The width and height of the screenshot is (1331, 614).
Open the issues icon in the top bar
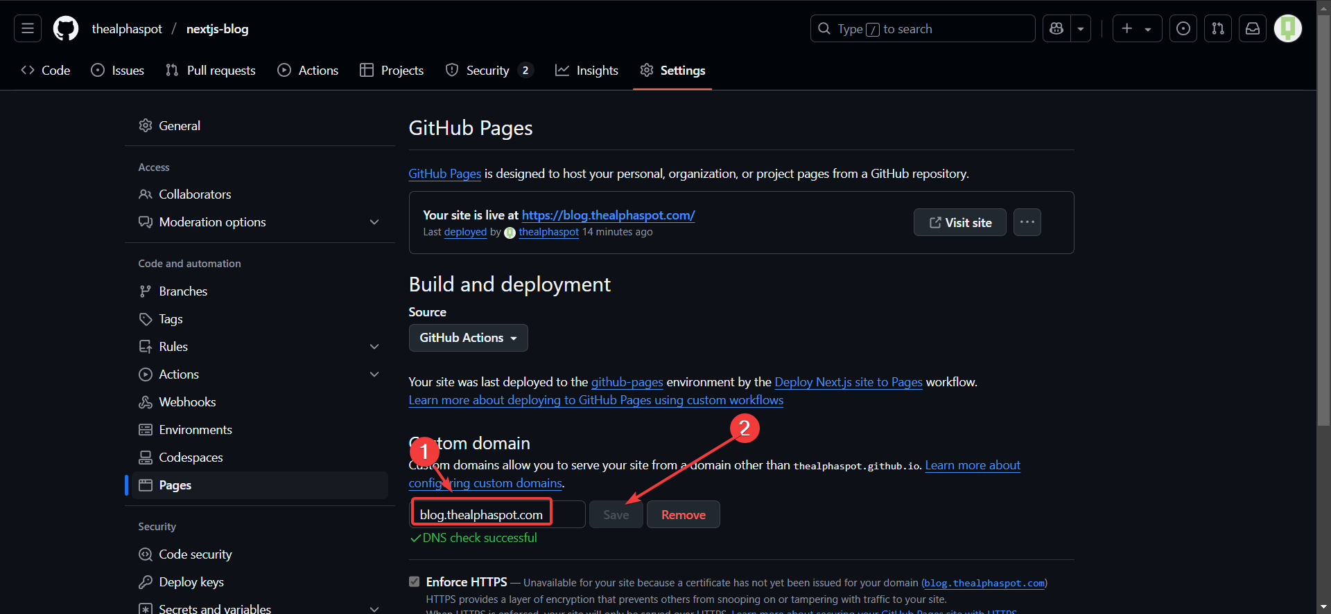tap(1183, 28)
